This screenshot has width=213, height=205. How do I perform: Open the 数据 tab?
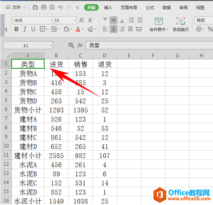tap(167, 7)
